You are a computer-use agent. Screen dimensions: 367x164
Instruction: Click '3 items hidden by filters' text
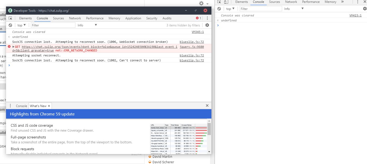coord(183,25)
